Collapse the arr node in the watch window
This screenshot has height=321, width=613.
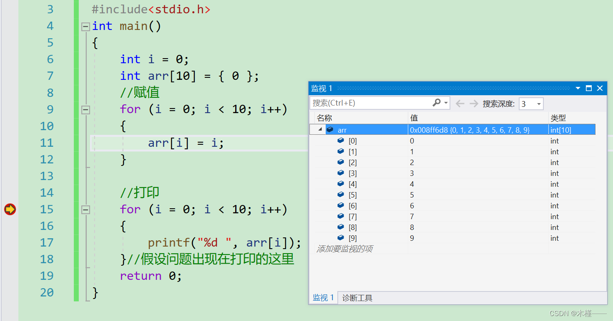[x=320, y=130]
